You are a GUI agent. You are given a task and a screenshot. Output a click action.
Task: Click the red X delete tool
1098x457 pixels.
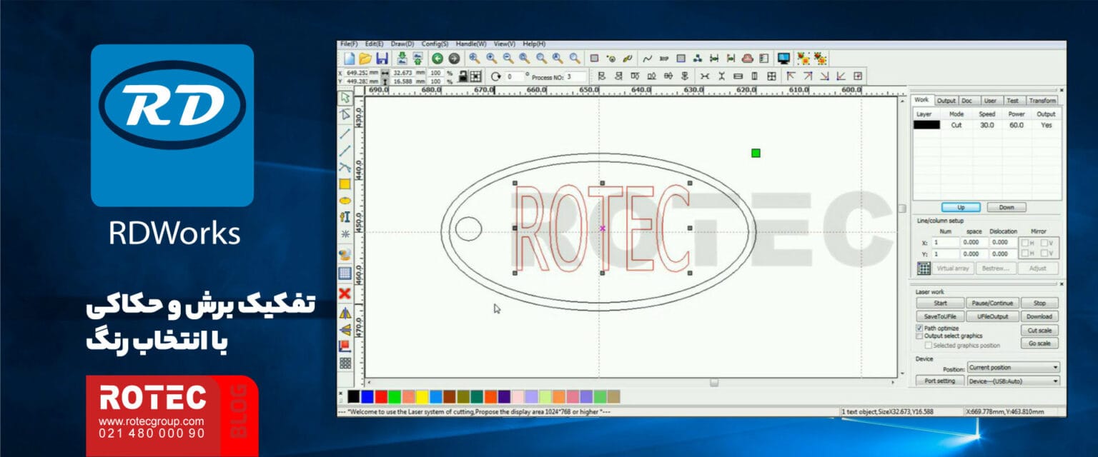pos(345,293)
